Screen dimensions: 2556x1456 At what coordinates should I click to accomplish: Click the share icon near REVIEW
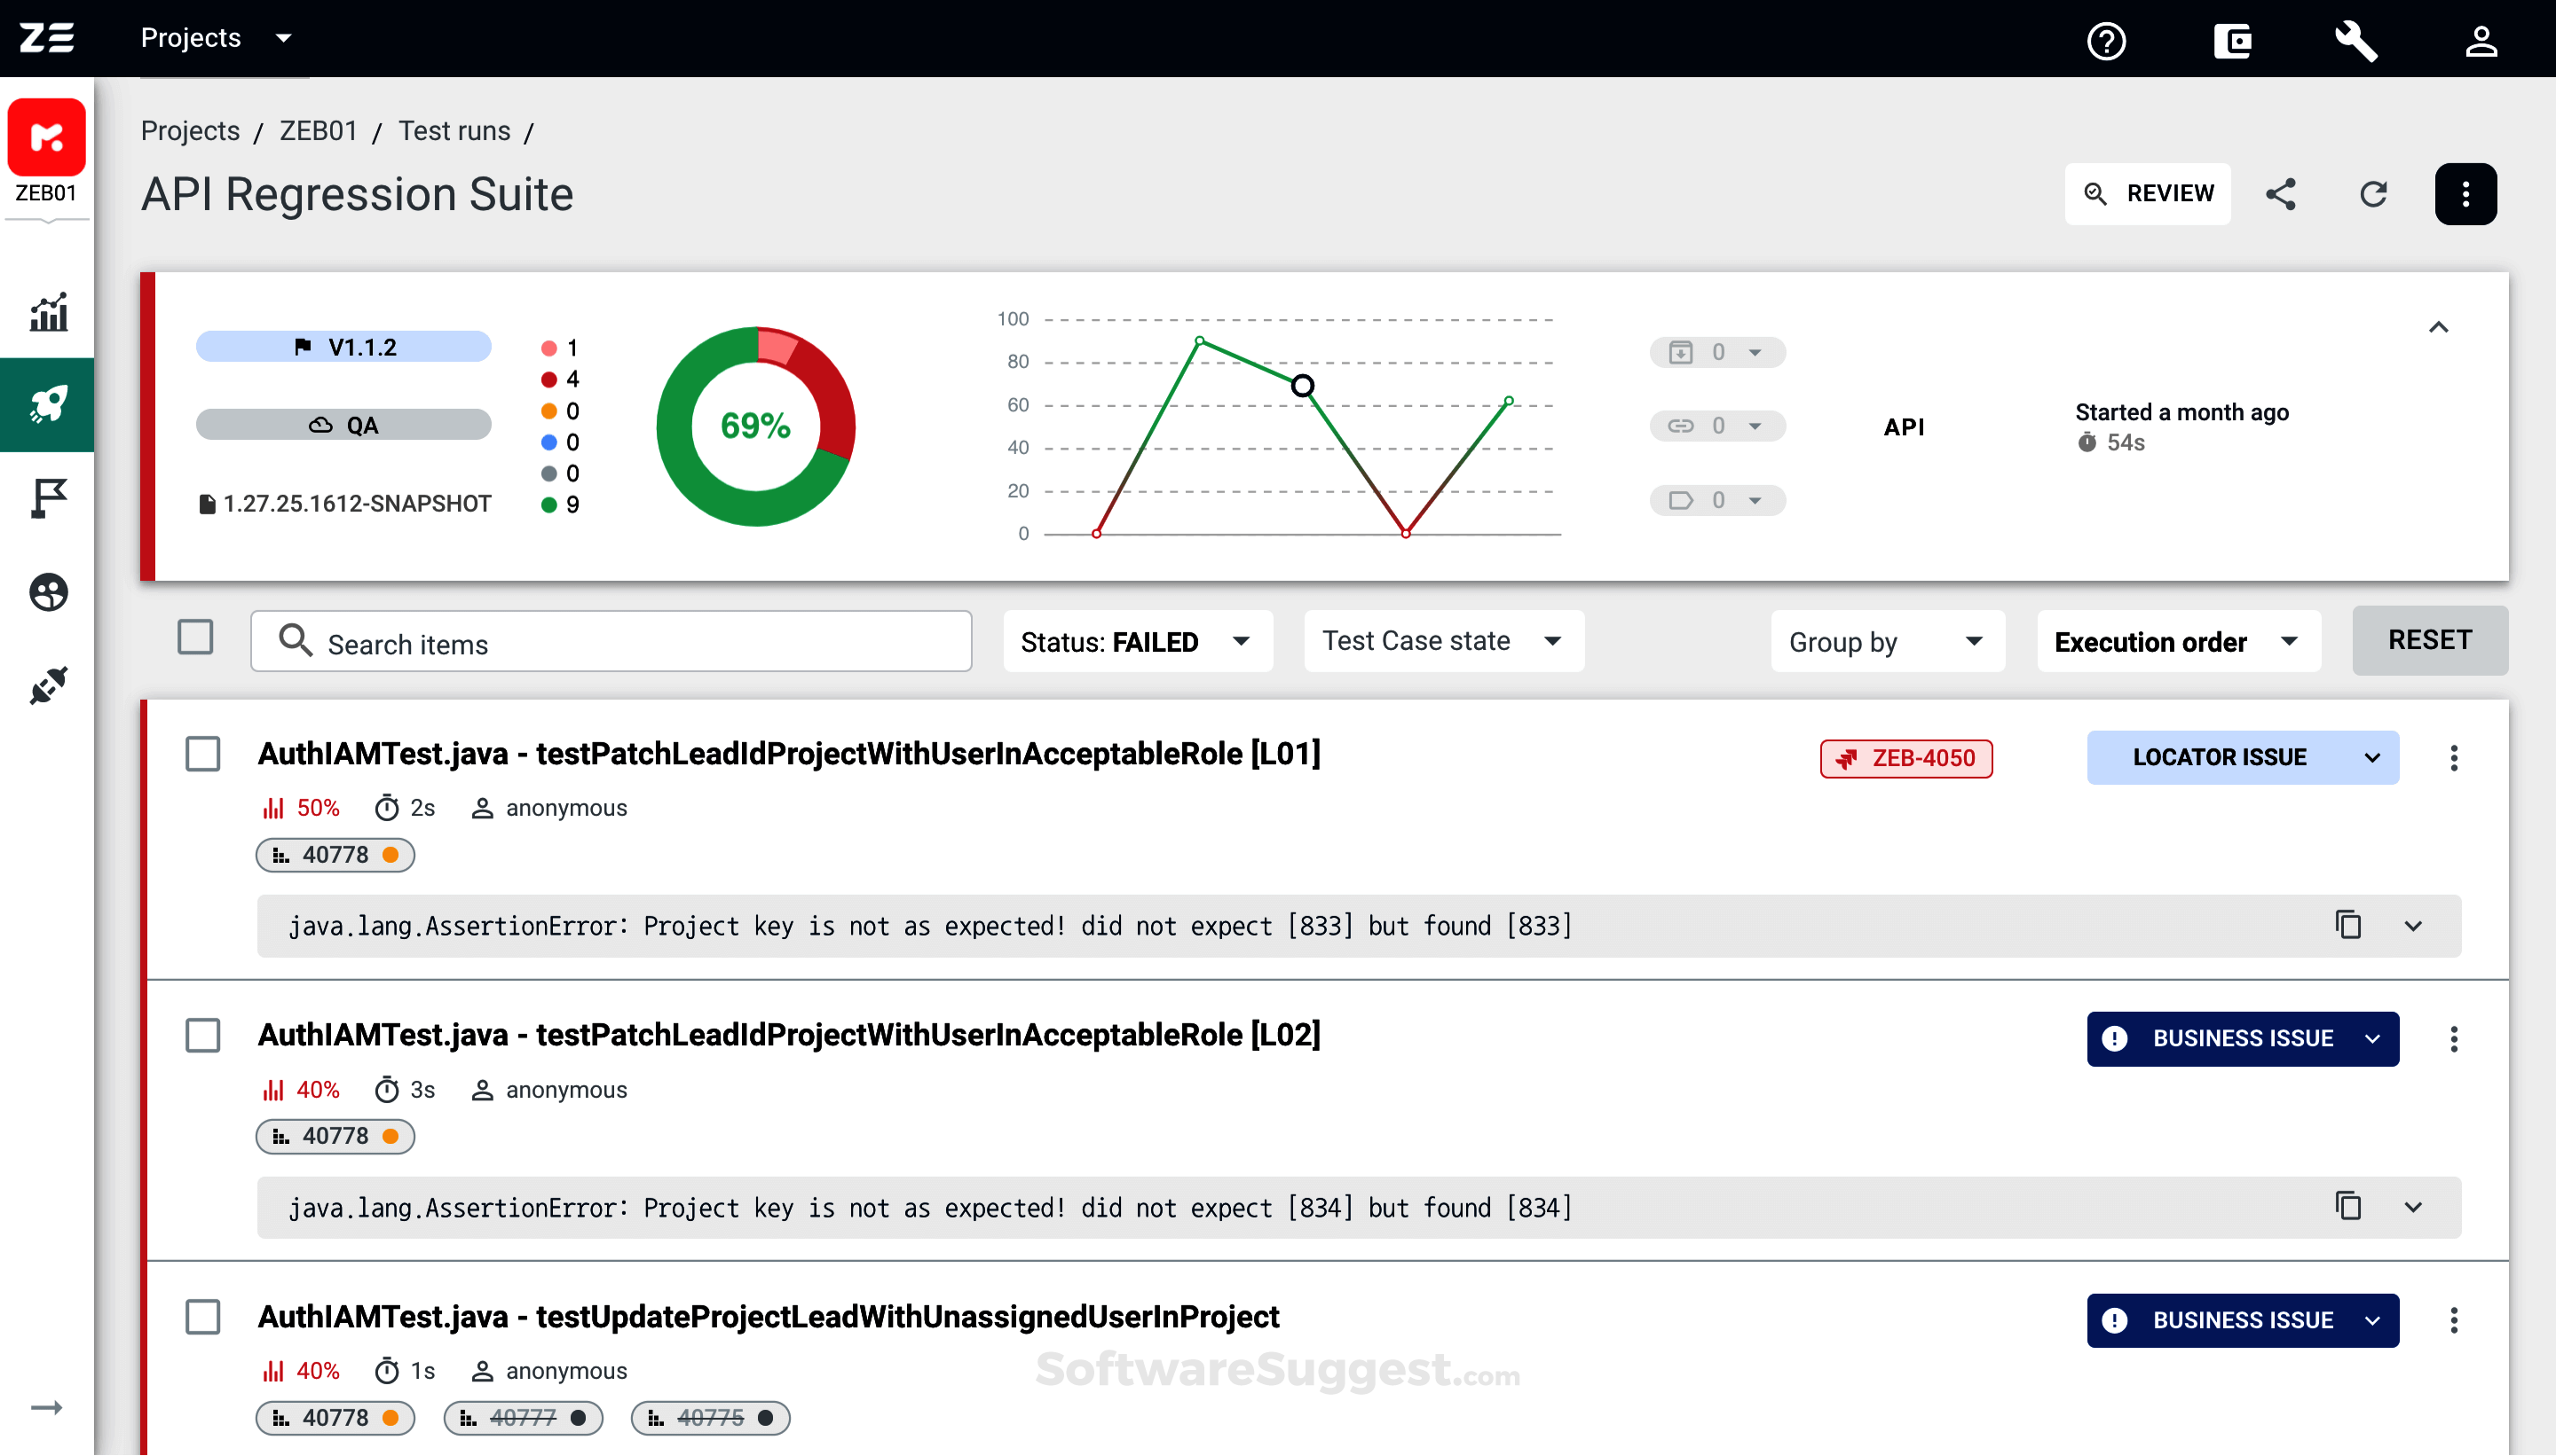click(2280, 194)
